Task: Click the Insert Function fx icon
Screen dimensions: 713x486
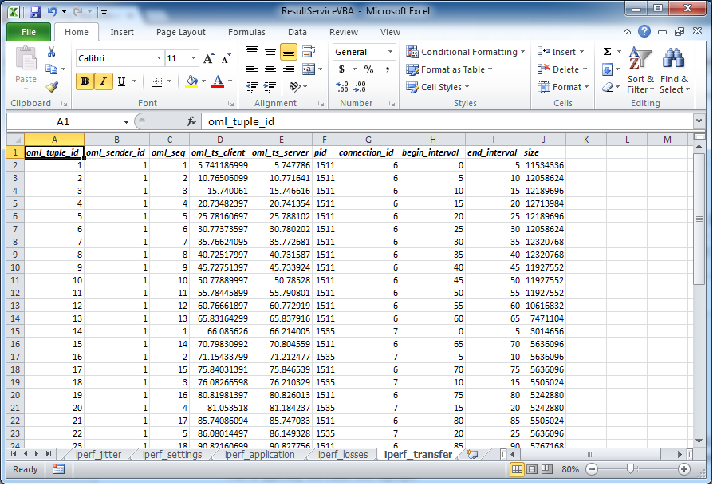Action: [x=191, y=121]
